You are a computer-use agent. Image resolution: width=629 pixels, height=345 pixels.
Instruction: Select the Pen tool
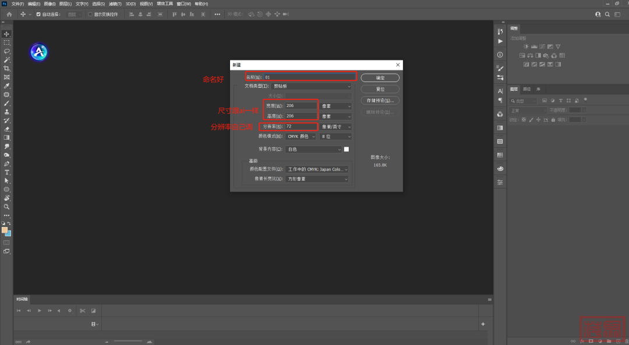point(6,163)
